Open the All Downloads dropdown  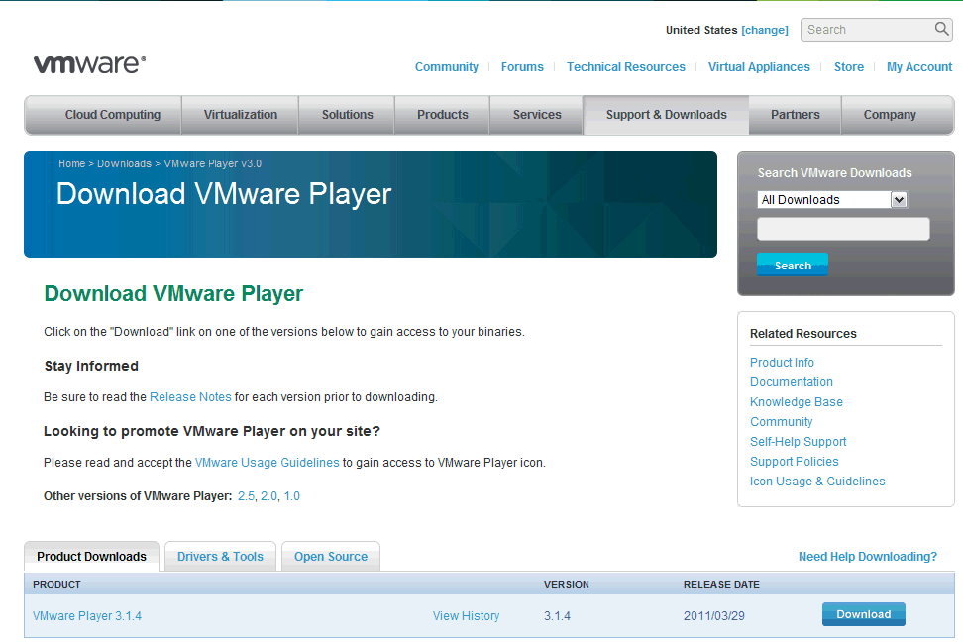pos(832,200)
